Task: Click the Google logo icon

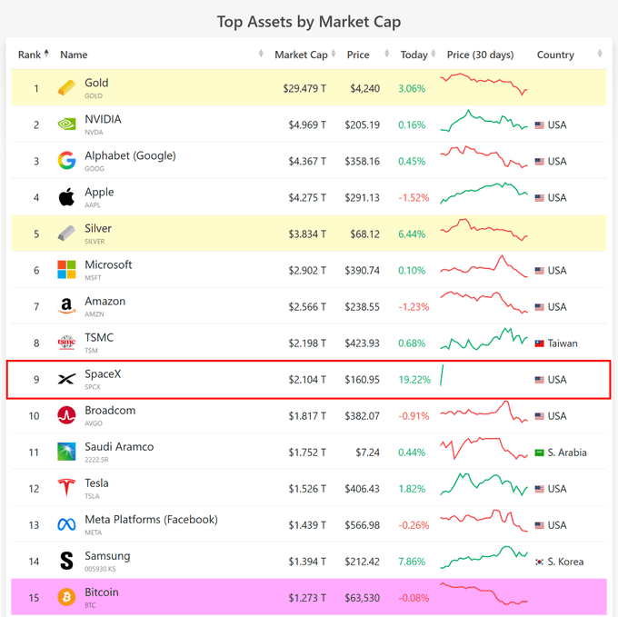Action: pos(66,161)
